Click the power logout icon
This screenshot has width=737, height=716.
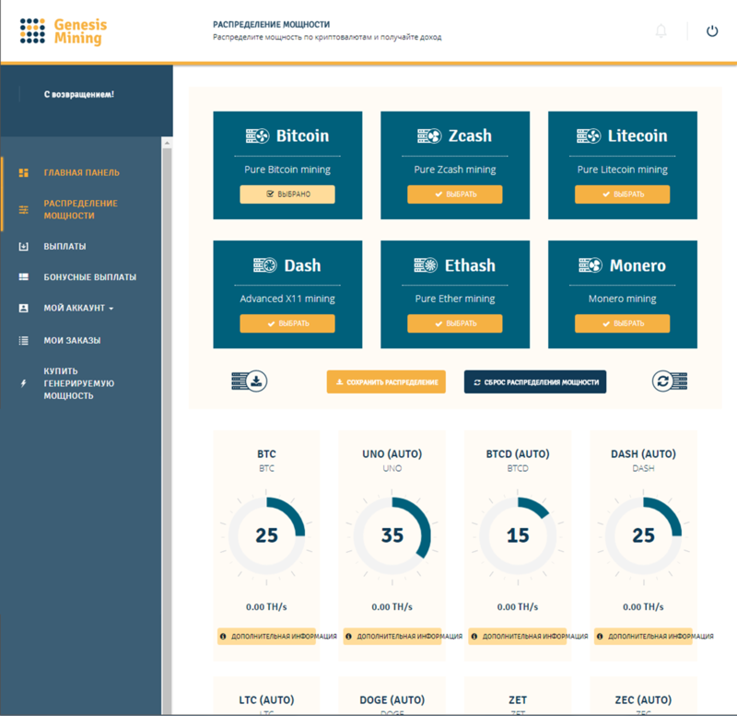pos(712,31)
